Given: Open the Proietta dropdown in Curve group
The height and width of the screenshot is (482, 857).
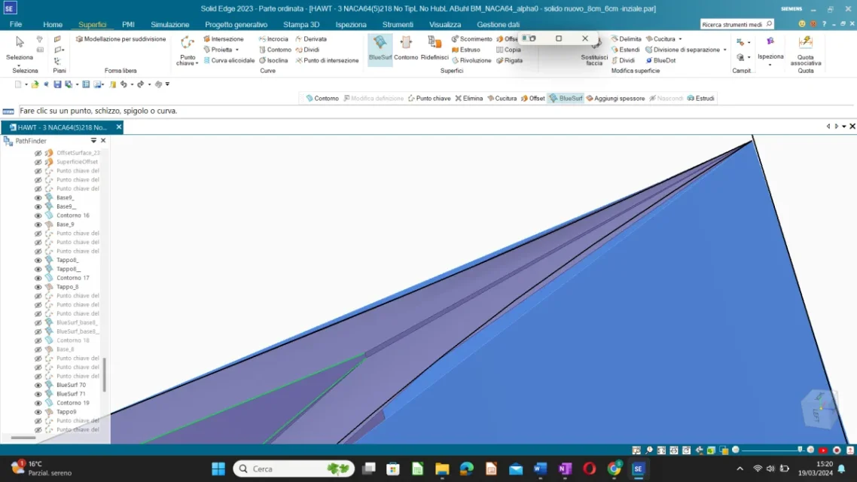Looking at the screenshot, I should (239, 49).
